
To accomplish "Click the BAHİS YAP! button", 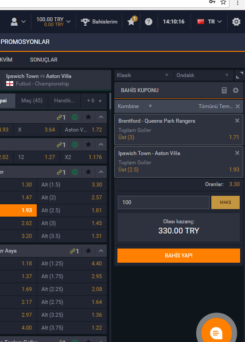I will [179, 256].
